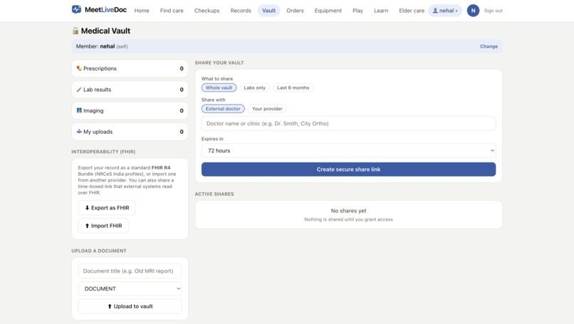Open the My uploads category card
The height and width of the screenshot is (324, 574).
coord(130,132)
